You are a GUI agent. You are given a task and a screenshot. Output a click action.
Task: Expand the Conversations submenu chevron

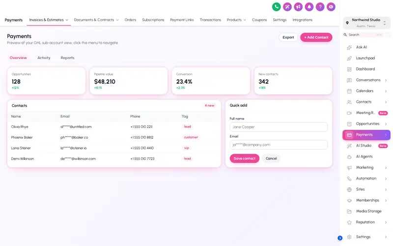(x=386, y=80)
